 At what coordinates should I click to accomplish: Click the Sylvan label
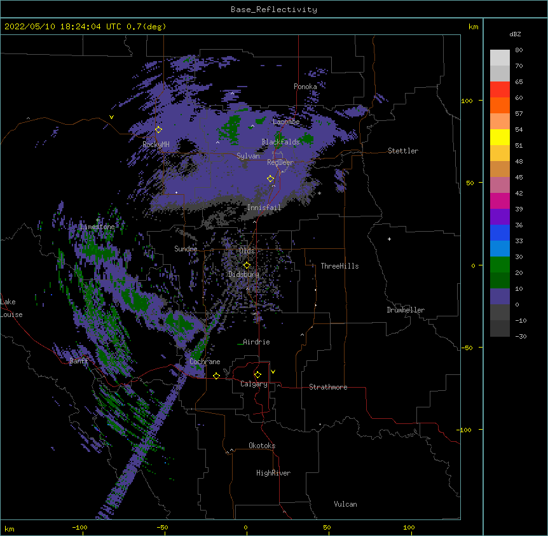248,156
